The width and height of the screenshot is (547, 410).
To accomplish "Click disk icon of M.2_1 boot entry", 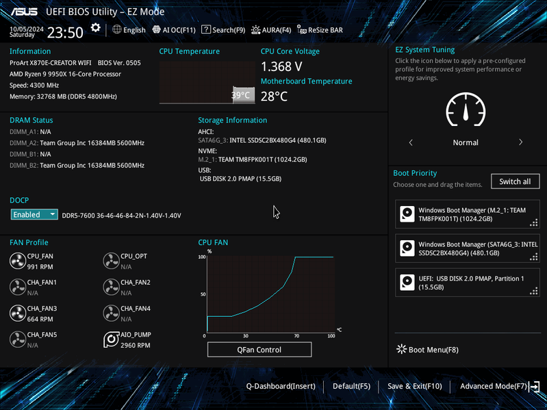I will tap(407, 214).
